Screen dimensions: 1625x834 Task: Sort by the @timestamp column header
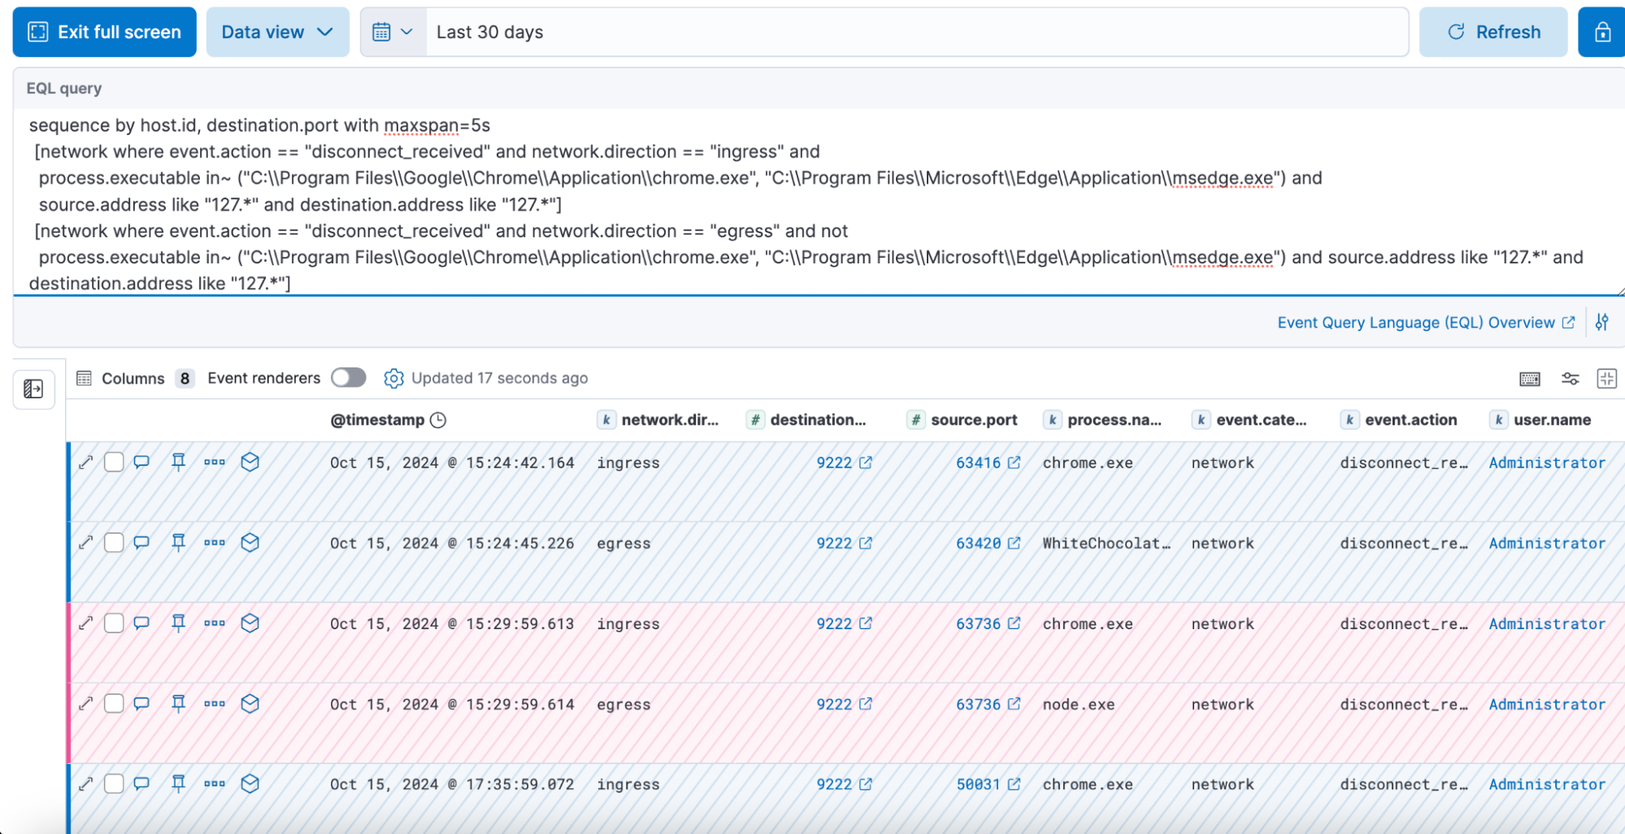coord(377,420)
